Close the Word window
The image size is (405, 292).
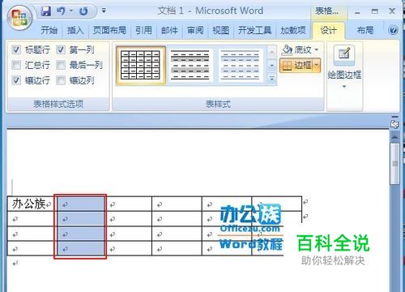coord(392,11)
